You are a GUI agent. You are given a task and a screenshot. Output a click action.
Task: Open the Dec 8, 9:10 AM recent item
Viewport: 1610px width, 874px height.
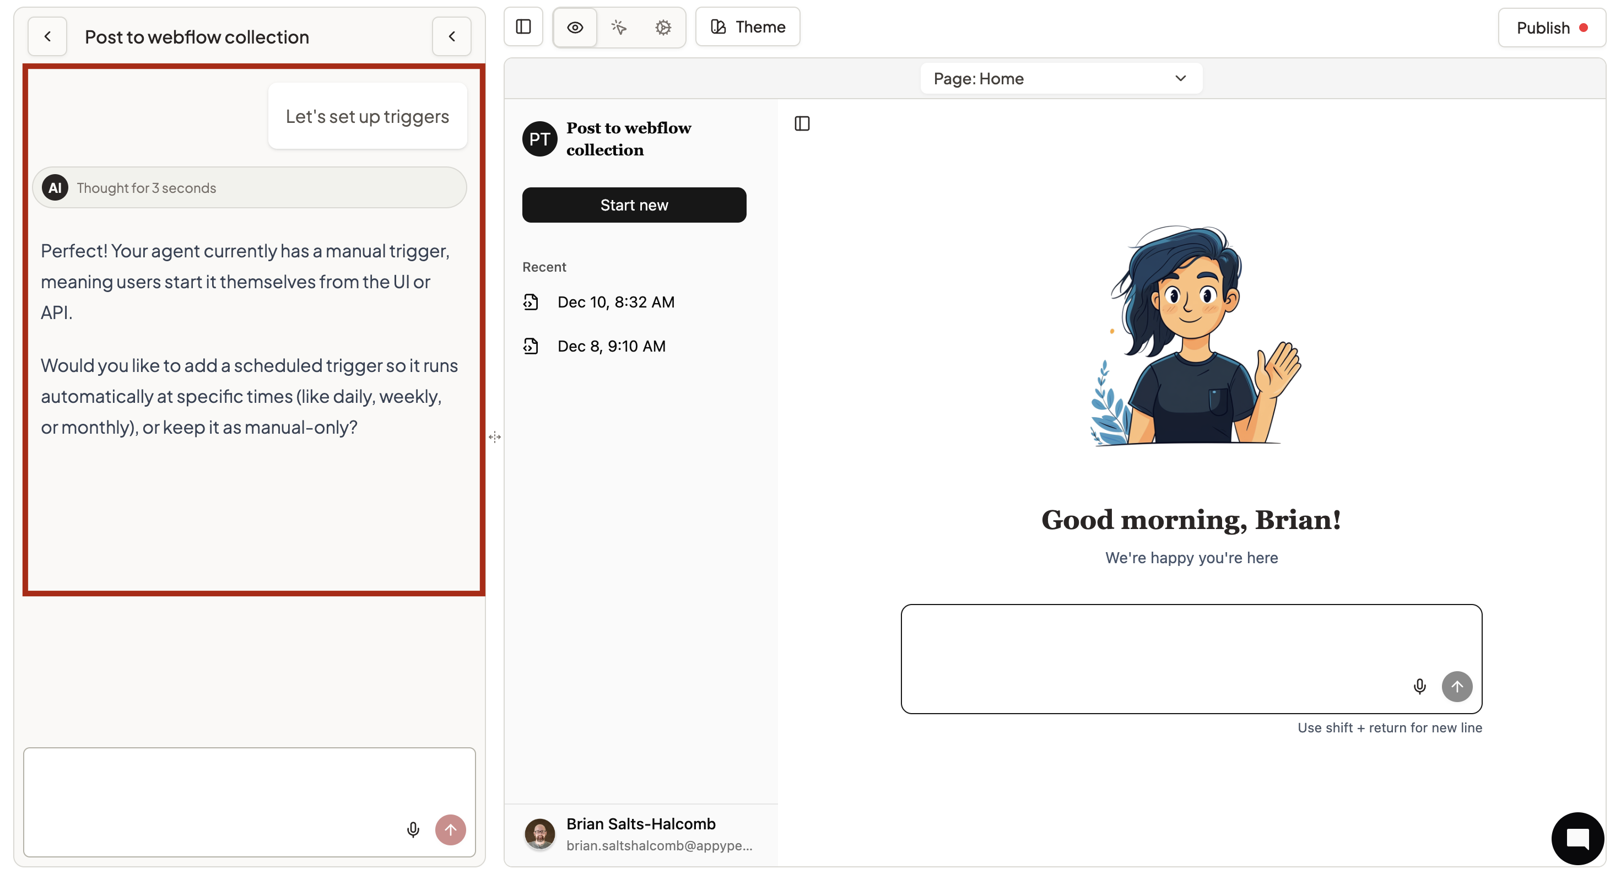tap(610, 346)
